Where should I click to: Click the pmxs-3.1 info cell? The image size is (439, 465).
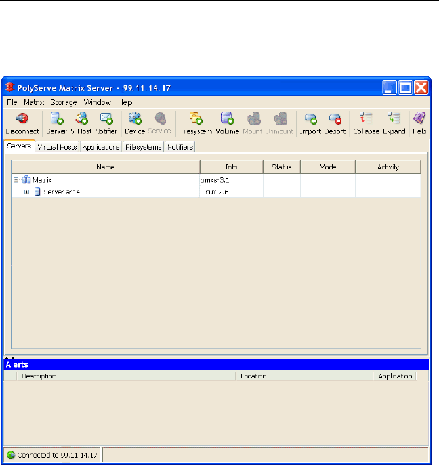coord(231,180)
